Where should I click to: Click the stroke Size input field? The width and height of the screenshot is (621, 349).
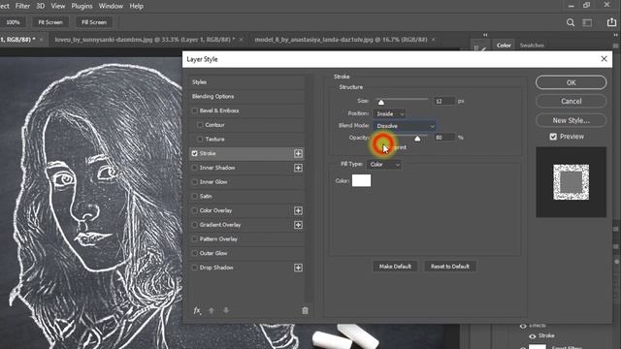point(444,101)
